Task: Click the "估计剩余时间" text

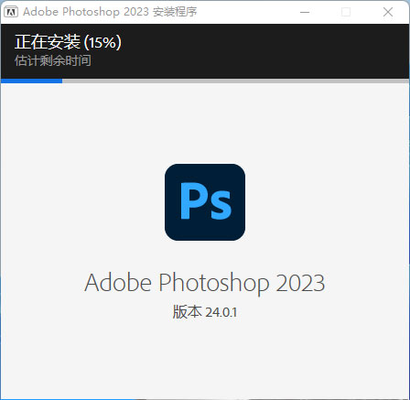Action: 53,60
